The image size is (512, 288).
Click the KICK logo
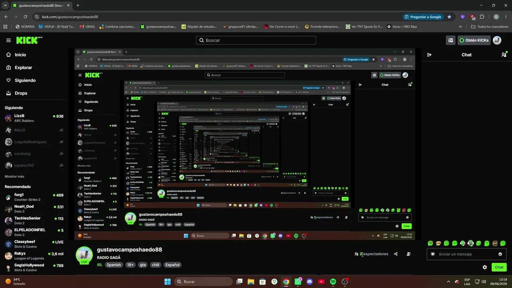pyautogui.click(x=29, y=40)
